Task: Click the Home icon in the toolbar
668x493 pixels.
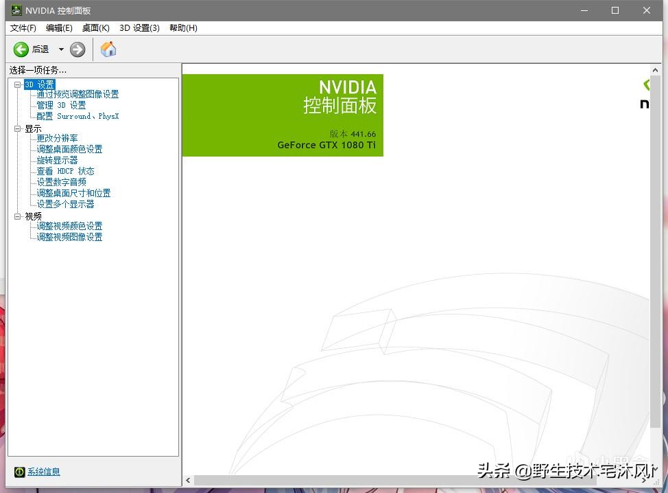Action: 108,49
